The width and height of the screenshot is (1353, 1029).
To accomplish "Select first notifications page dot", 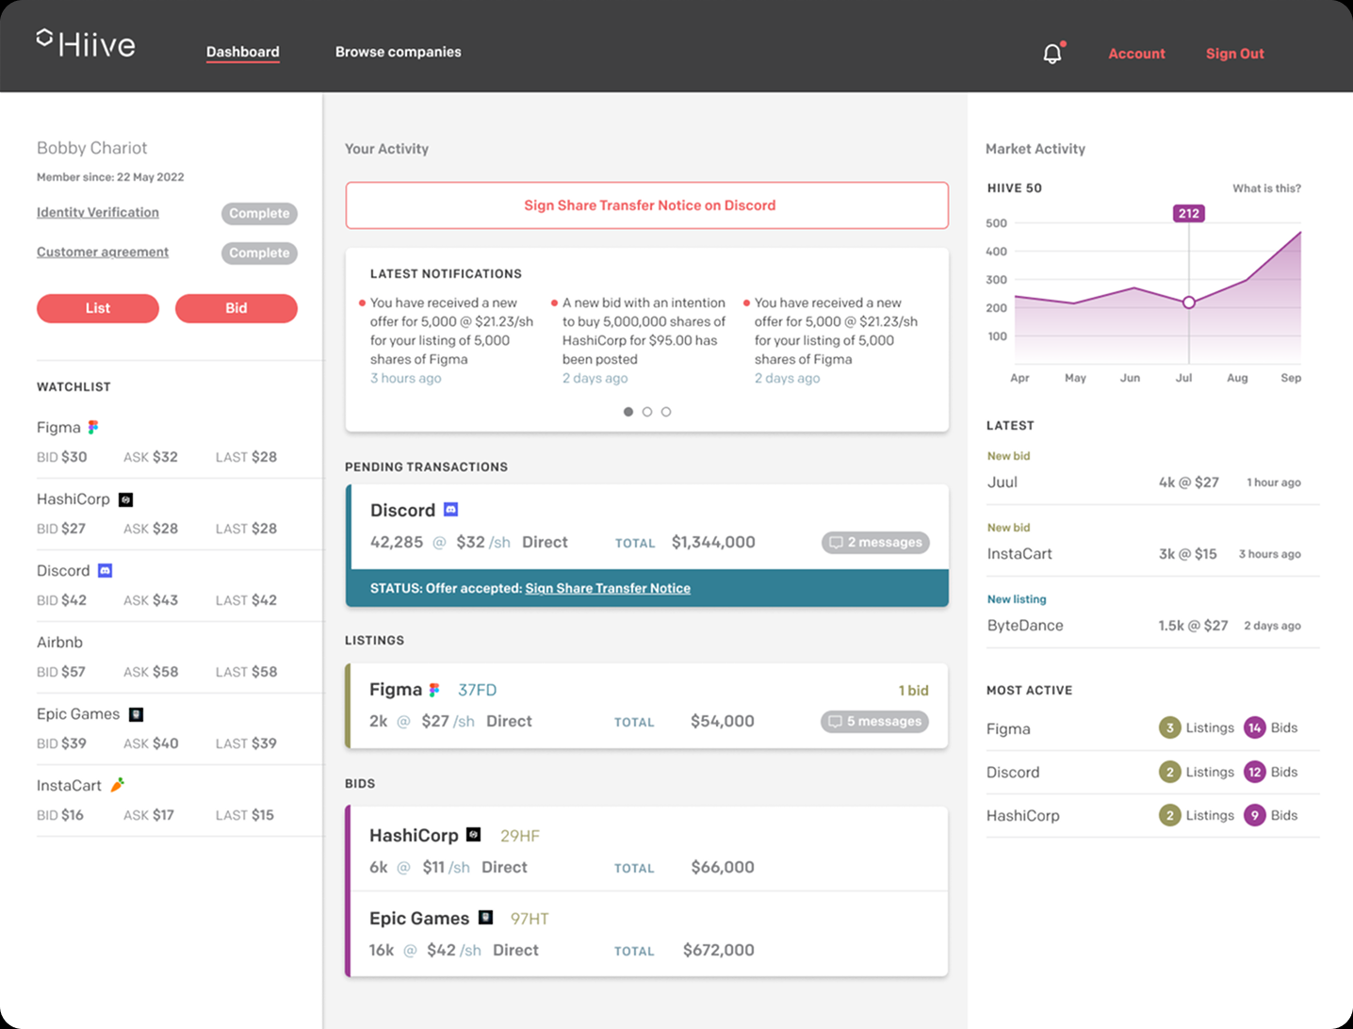I will coord(628,412).
